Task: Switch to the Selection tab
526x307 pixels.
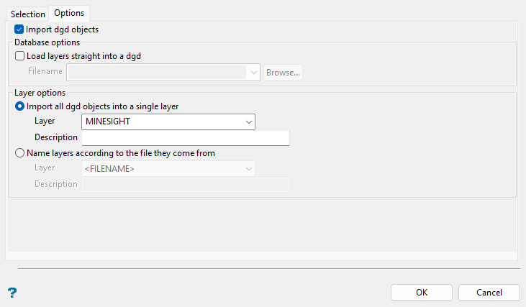Action: click(28, 14)
